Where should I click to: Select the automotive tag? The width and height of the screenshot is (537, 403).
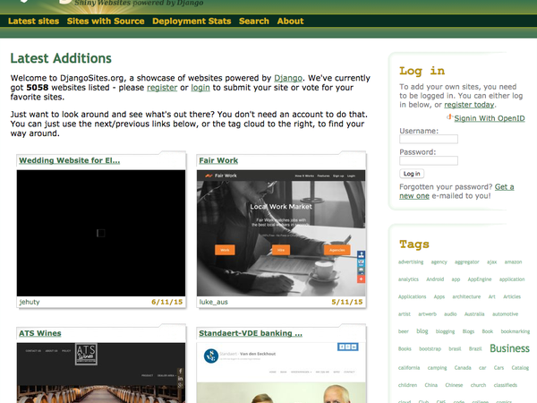click(505, 314)
